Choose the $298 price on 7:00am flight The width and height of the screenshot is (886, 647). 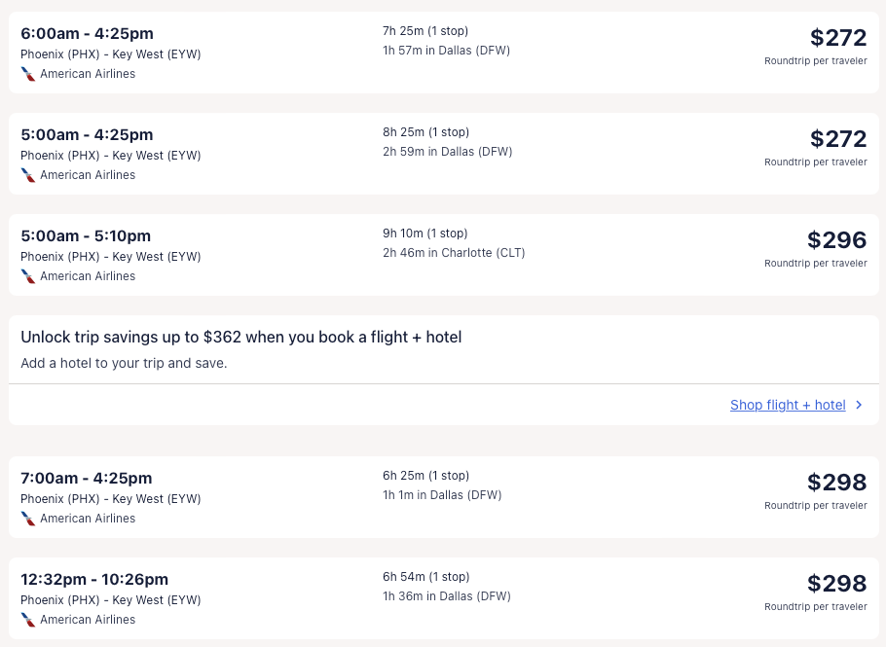tap(836, 482)
